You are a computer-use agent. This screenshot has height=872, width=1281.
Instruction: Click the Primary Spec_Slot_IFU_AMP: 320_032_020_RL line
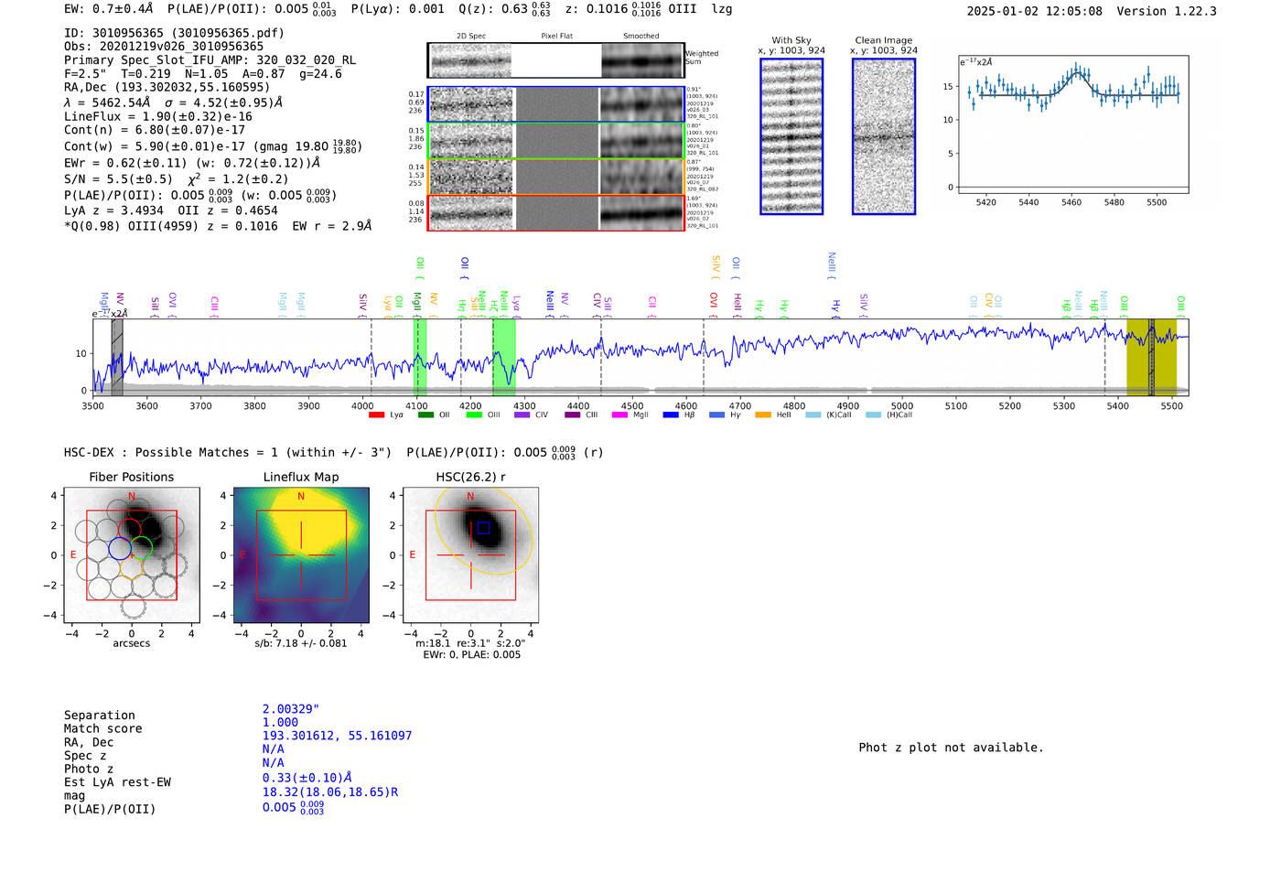pyautogui.click(x=210, y=60)
